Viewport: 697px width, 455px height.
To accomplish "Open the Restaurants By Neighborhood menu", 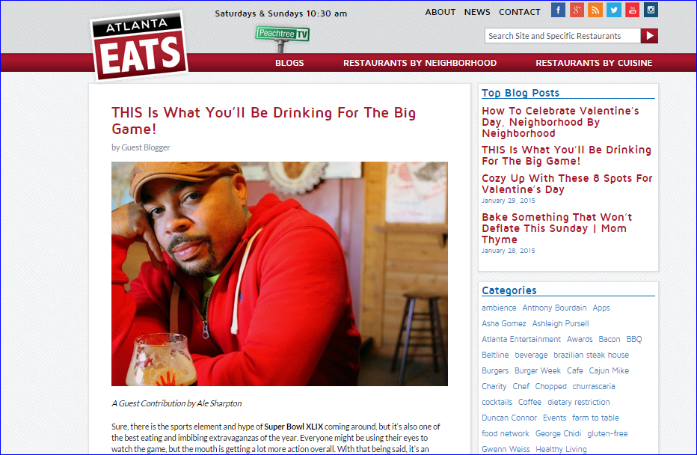I will pyautogui.click(x=420, y=63).
